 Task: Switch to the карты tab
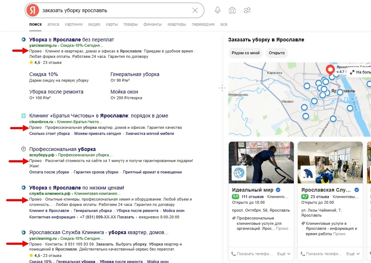[x=112, y=24]
